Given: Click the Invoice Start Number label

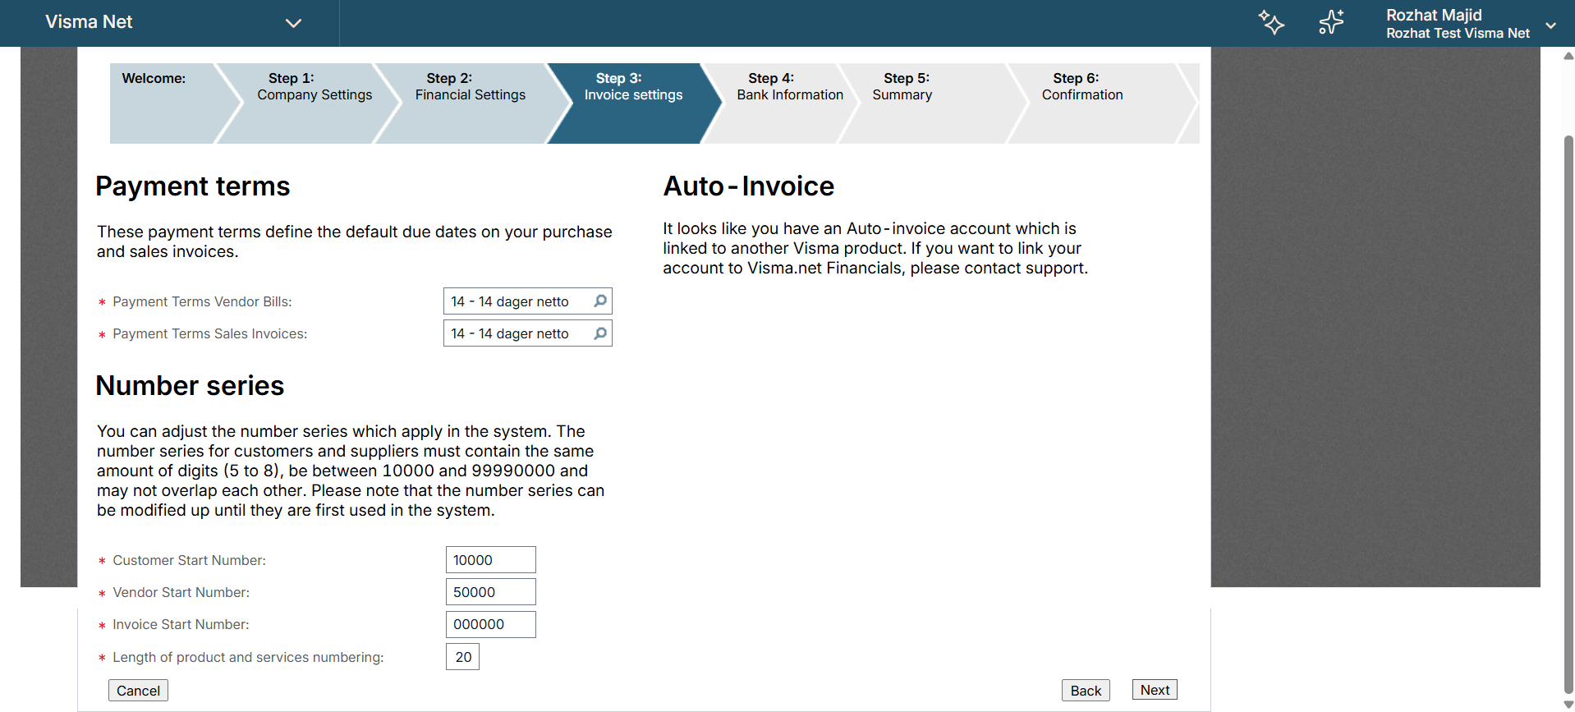Looking at the screenshot, I should click(181, 624).
